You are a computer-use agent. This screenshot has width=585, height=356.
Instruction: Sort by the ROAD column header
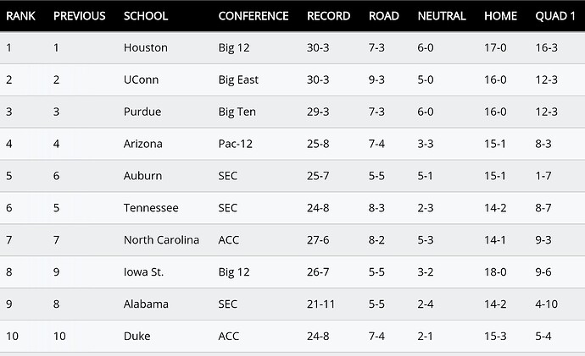(384, 16)
